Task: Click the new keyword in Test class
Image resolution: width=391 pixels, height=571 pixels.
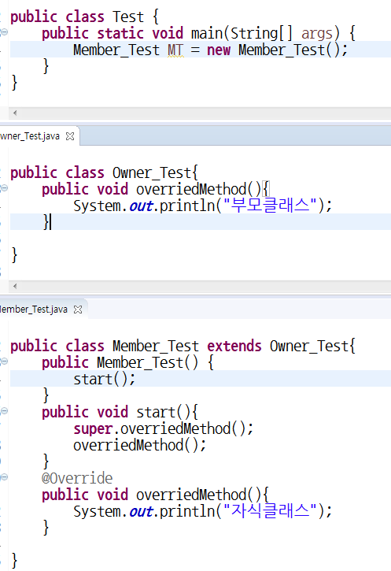Action: (219, 50)
